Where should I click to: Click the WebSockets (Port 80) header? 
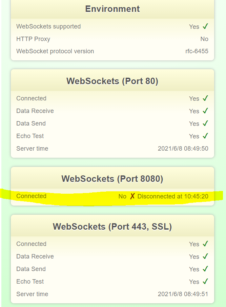pyautogui.click(x=112, y=81)
